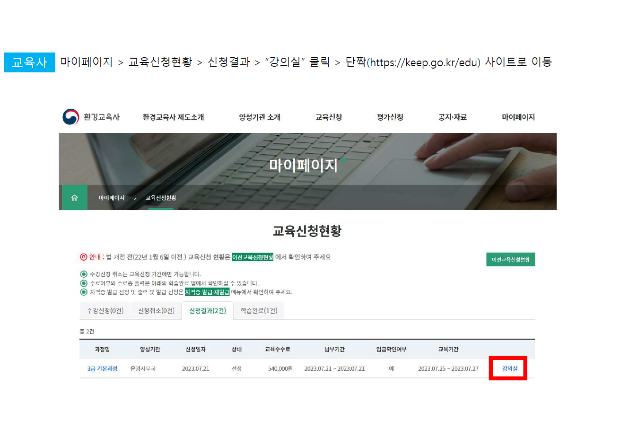Select 신청결과(2건) tab

coord(208,311)
